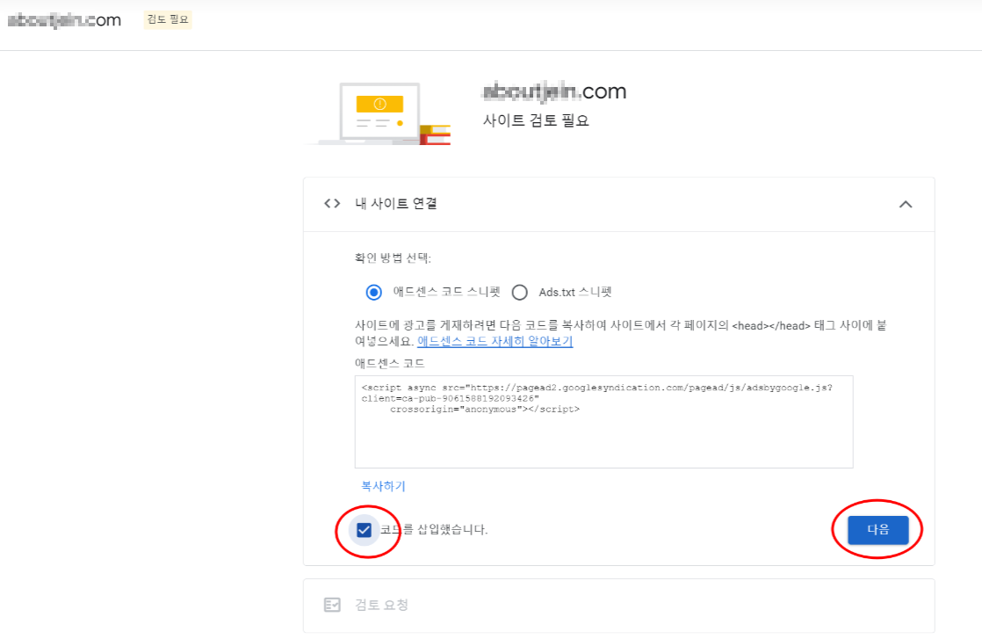
Task: Click the checklist icon next to 검토 요청
Action: [332, 605]
